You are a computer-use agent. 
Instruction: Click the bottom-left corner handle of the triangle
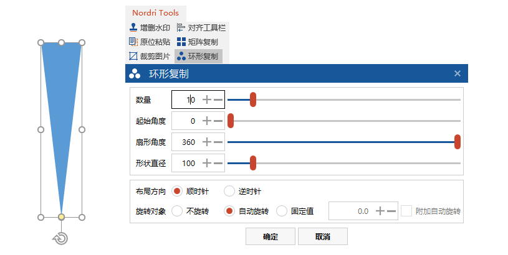(41, 217)
